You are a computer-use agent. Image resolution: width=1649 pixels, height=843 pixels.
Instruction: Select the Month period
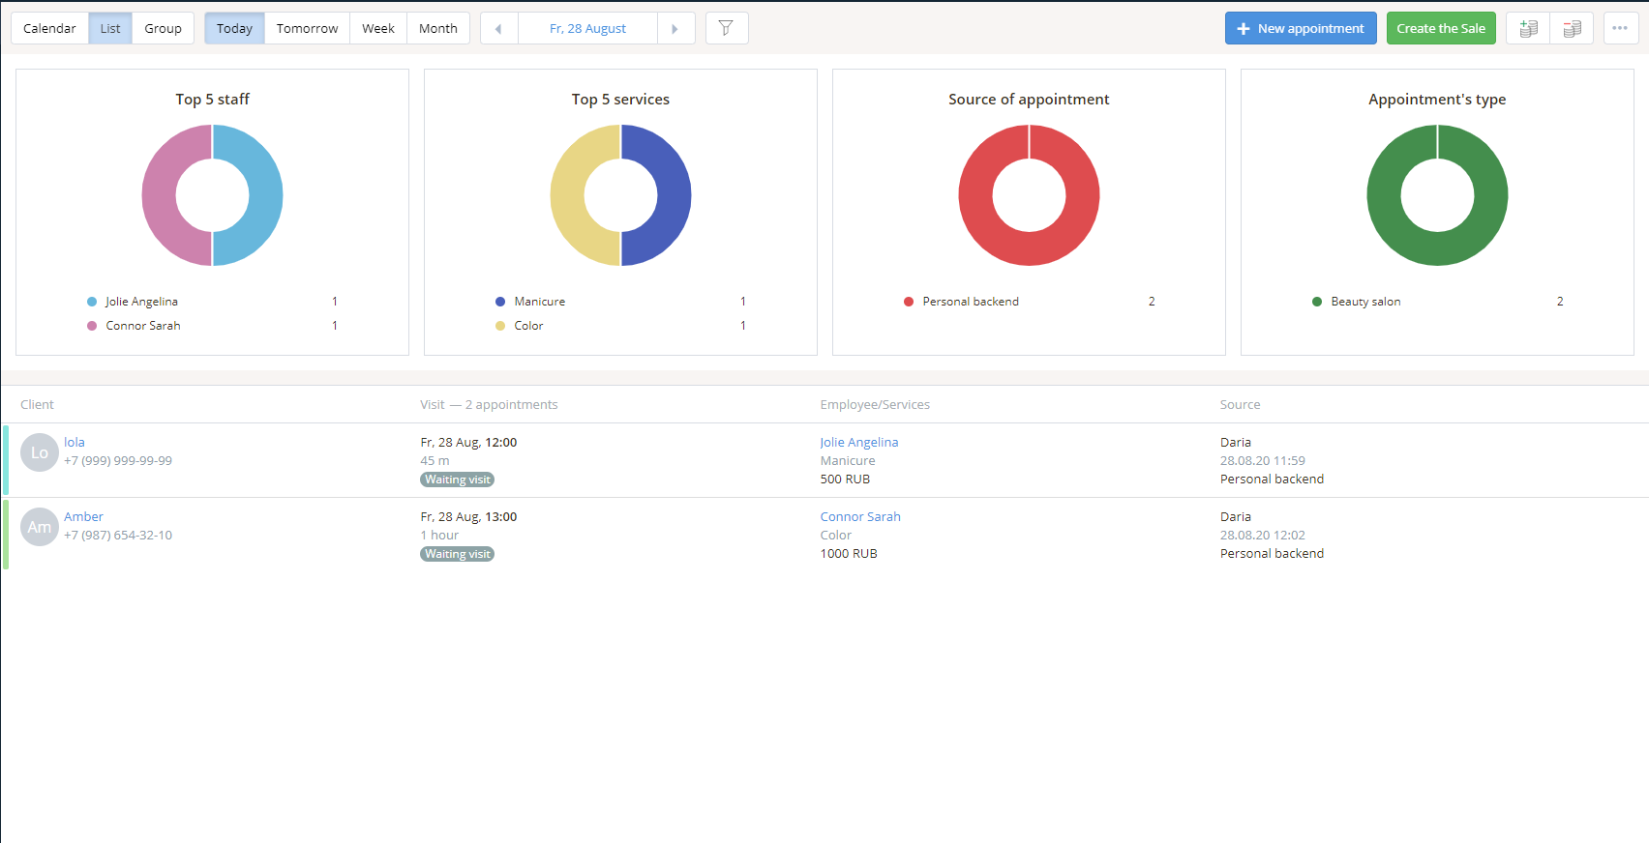tap(437, 28)
